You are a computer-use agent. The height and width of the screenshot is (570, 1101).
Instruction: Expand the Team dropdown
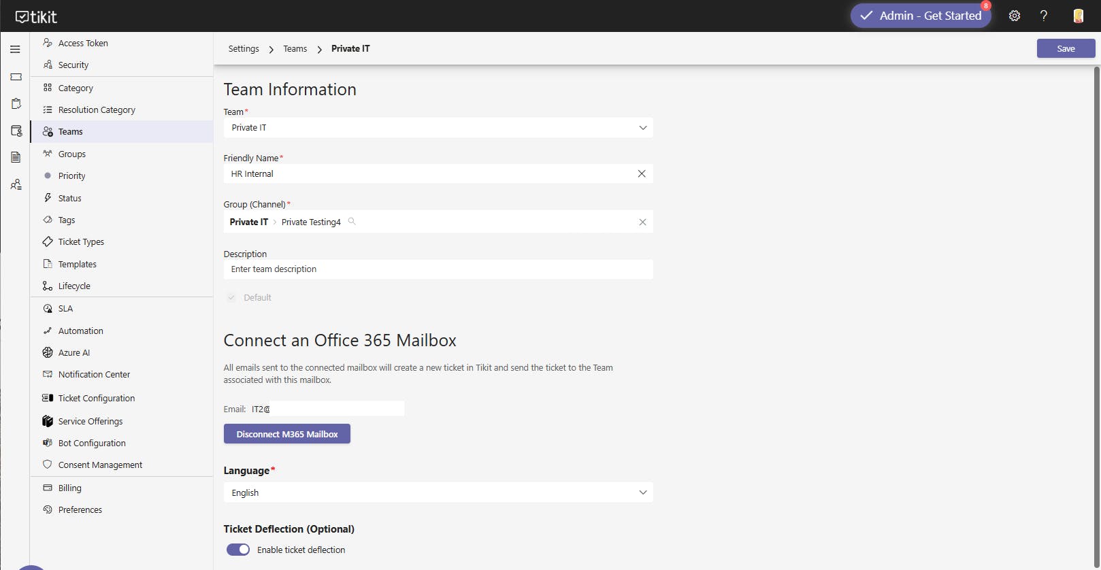coord(642,128)
